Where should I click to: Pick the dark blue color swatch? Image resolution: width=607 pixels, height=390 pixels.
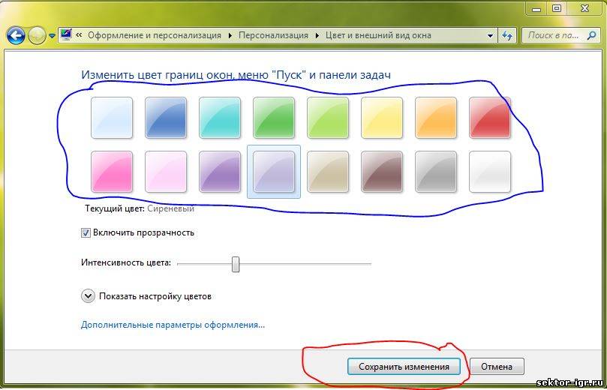coord(166,118)
